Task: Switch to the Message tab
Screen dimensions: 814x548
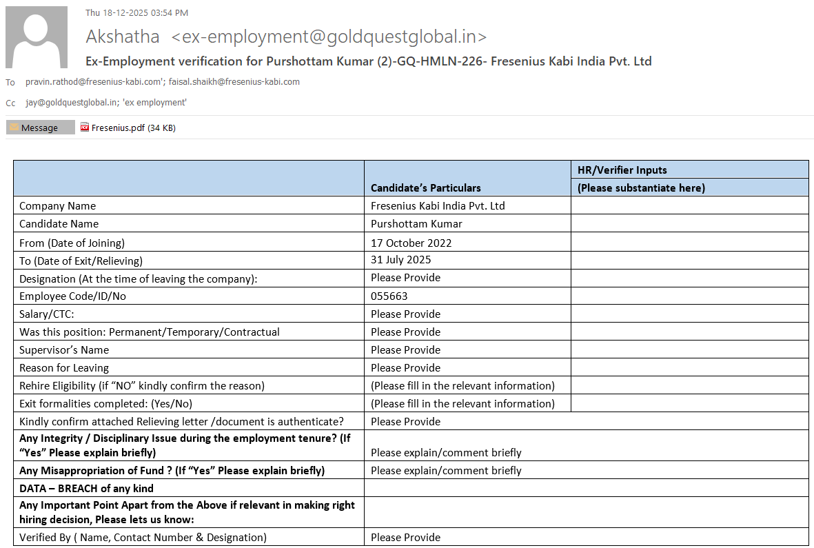Action: [x=40, y=128]
